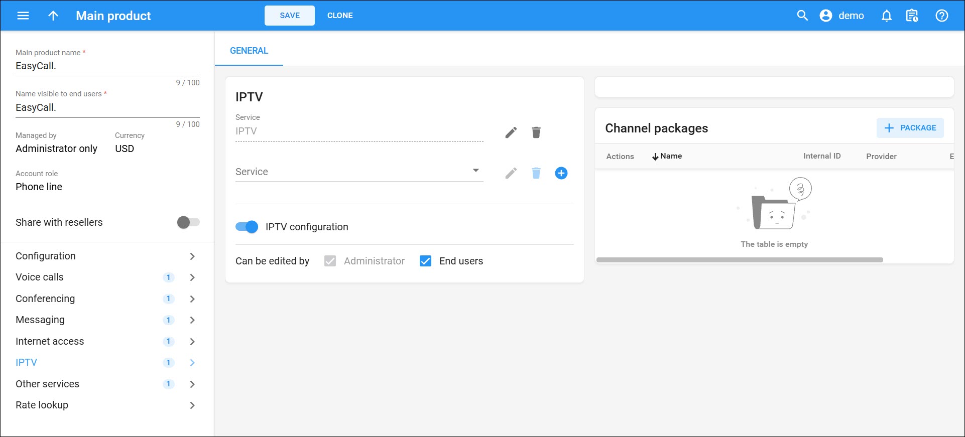The image size is (965, 437).
Task: Click the Administrator checkbox
Action: pos(330,261)
